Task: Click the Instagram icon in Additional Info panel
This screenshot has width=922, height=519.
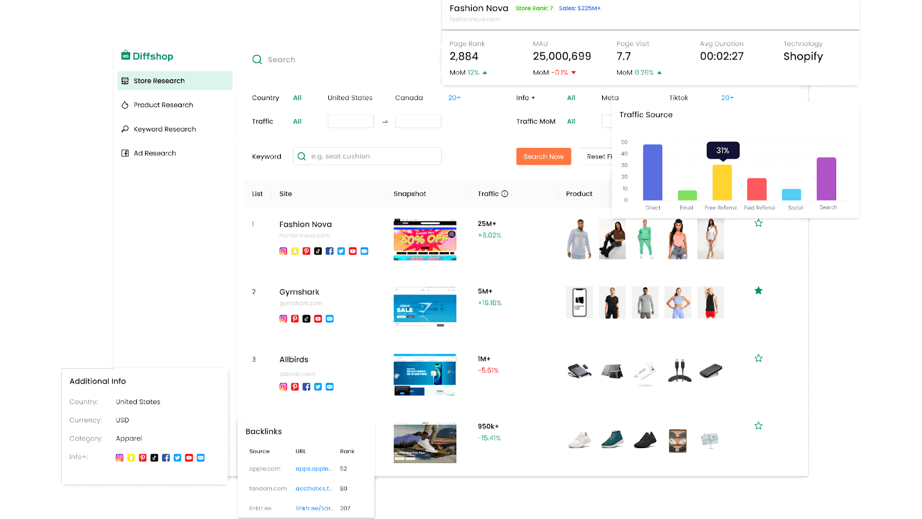Action: point(119,458)
